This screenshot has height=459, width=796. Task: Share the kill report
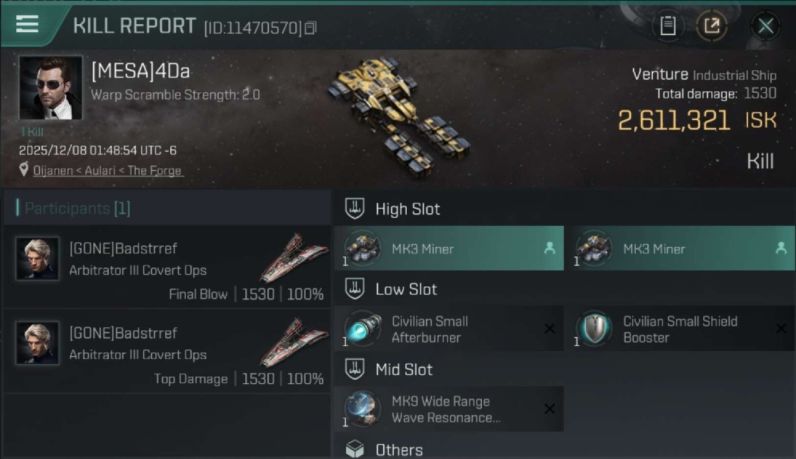(x=712, y=26)
